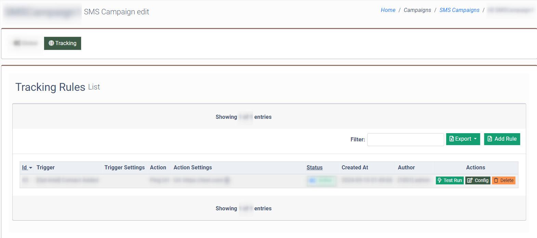Open the rule's Config button

click(478, 180)
